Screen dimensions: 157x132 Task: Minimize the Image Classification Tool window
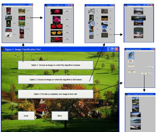pyautogui.click(x=109, y=49)
